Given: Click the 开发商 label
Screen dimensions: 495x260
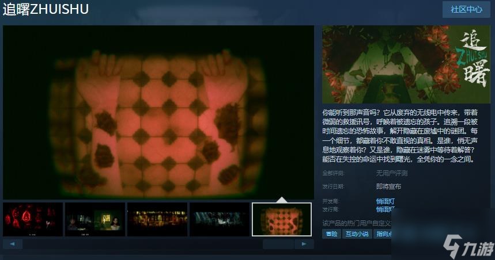Looking at the screenshot, I should [x=331, y=201].
